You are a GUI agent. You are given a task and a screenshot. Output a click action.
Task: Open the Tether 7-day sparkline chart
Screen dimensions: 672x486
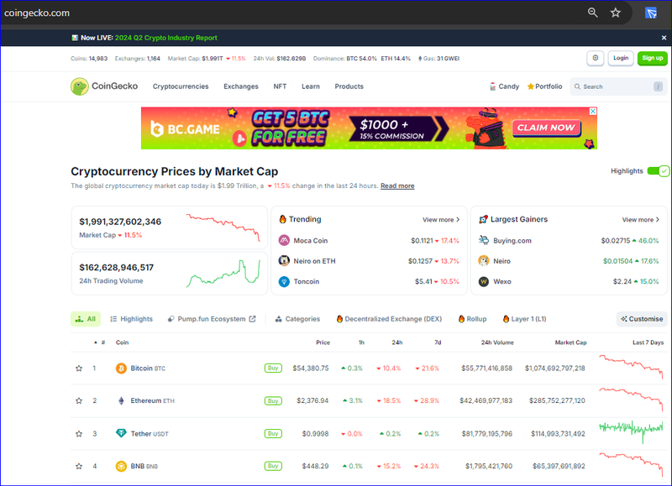coord(631,431)
